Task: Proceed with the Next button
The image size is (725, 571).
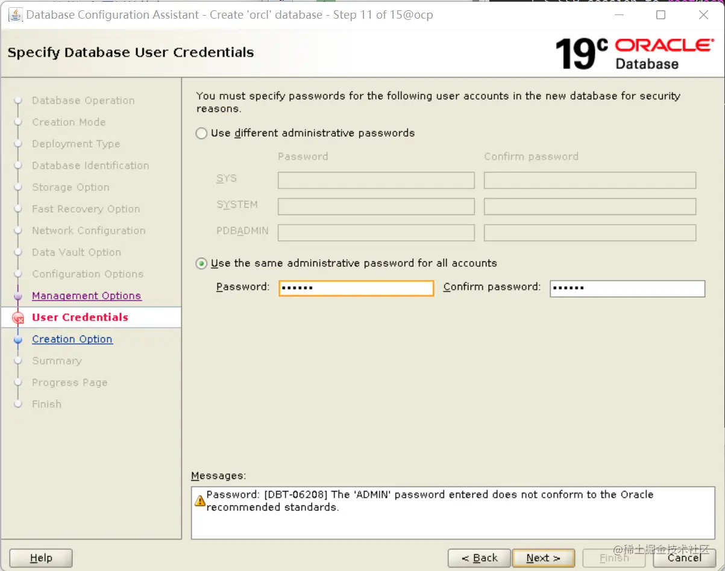Action: (544, 558)
